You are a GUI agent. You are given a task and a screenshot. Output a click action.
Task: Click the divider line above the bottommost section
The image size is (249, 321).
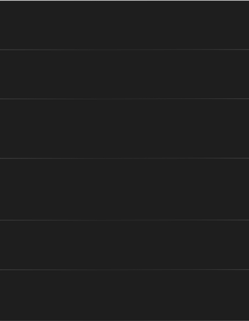point(124,269)
